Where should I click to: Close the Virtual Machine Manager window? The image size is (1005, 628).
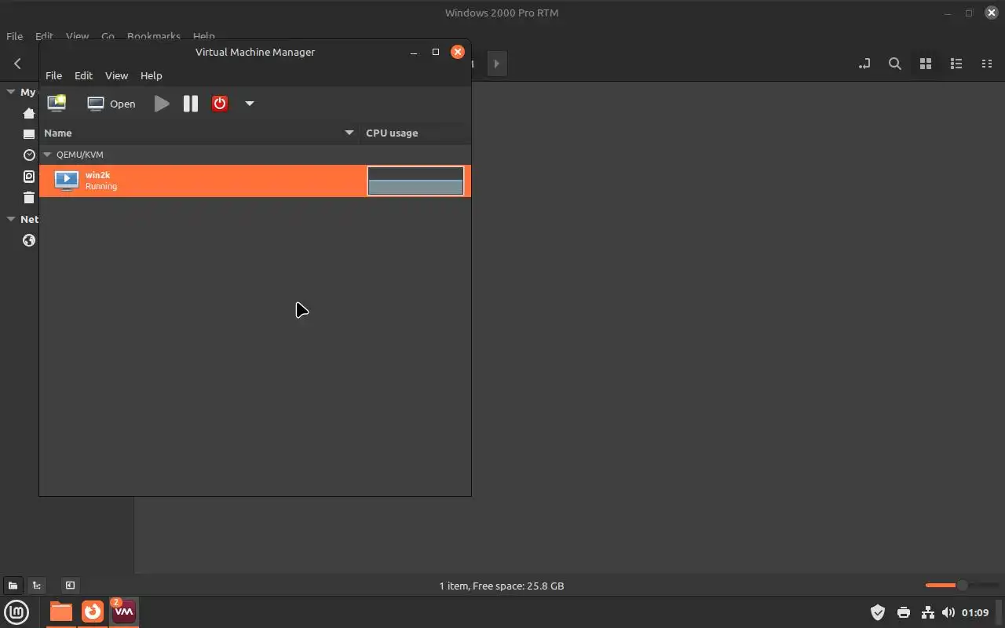pyautogui.click(x=458, y=52)
